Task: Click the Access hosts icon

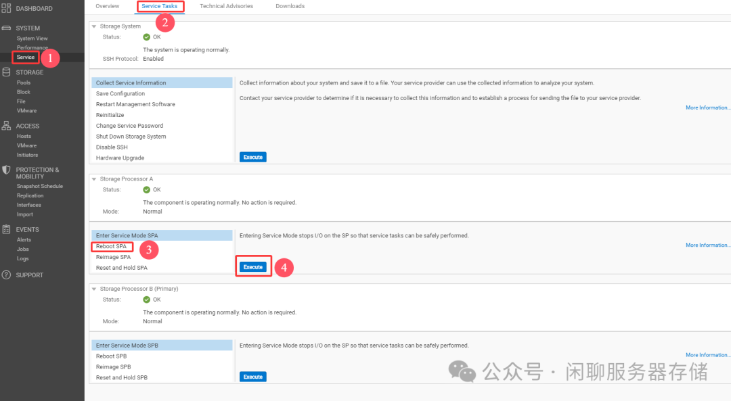Action: click(x=6, y=126)
